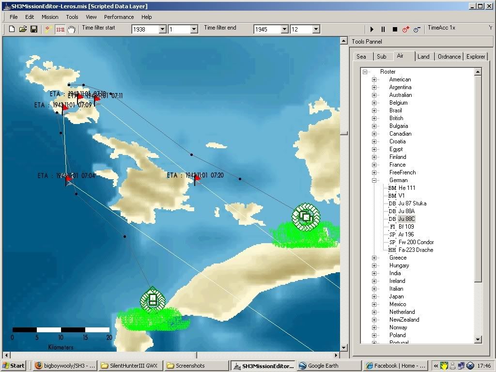Select the Ju 88A aircraft
The image size is (496, 372).
click(406, 211)
